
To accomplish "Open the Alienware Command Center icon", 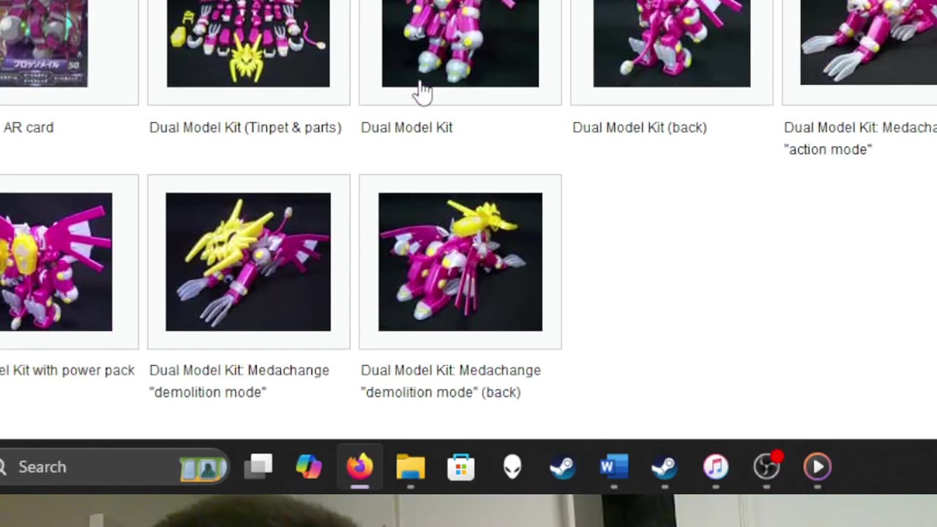I will [512, 466].
